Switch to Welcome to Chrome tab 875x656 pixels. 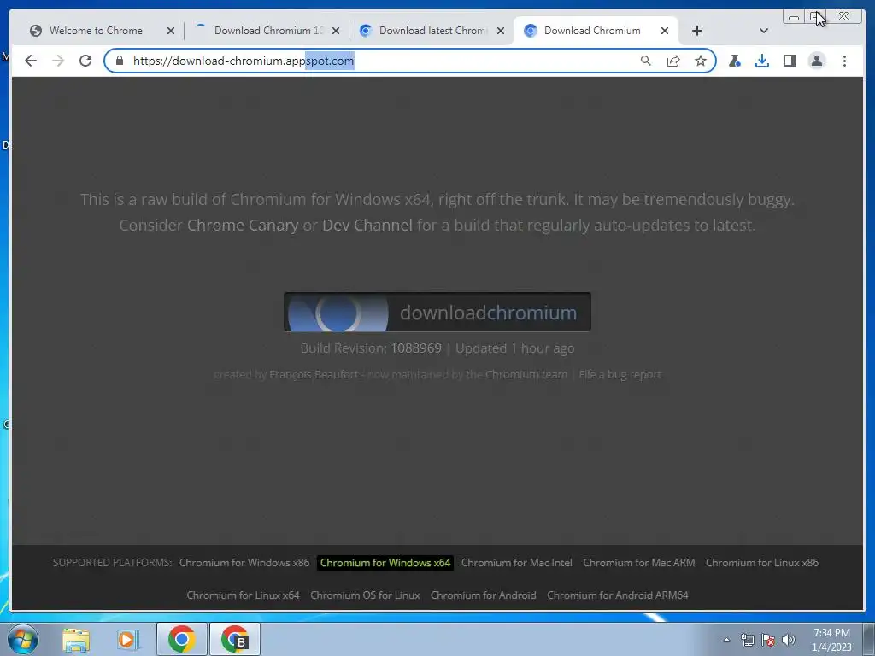coord(96,31)
